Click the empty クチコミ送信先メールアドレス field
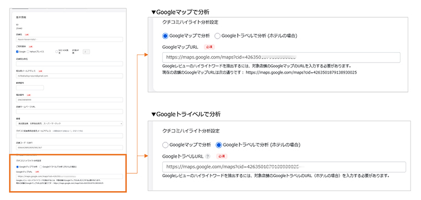This screenshot has height=200, width=421. point(70,136)
